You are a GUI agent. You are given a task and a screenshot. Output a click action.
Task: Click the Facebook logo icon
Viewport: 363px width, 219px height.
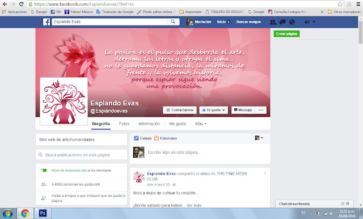(47, 22)
